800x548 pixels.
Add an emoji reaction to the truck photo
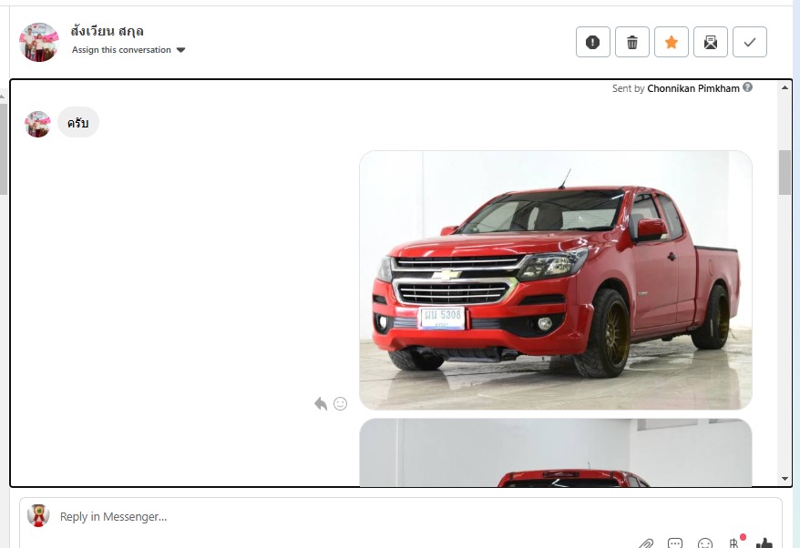coord(340,404)
